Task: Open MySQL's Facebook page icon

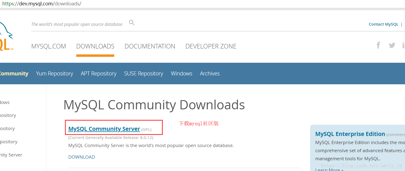Action: (378, 45)
